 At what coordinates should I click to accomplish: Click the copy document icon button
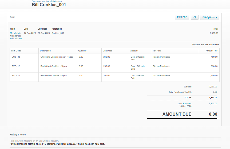coord(195,17)
